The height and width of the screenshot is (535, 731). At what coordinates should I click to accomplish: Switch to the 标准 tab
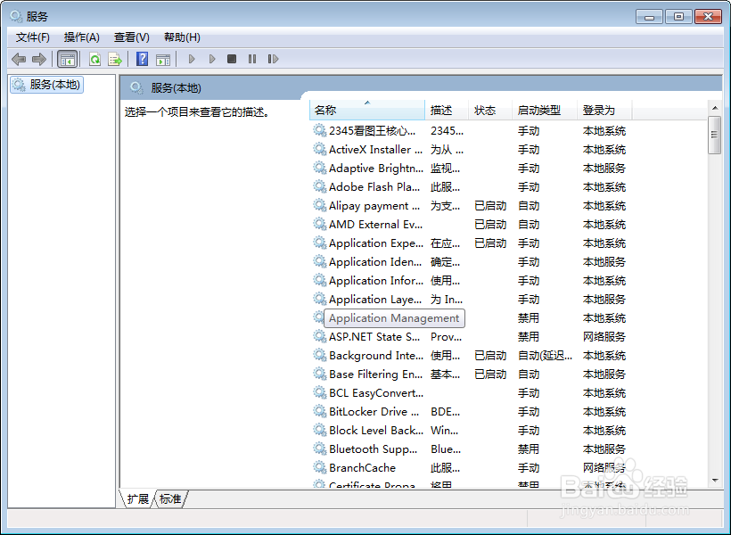tap(169, 499)
